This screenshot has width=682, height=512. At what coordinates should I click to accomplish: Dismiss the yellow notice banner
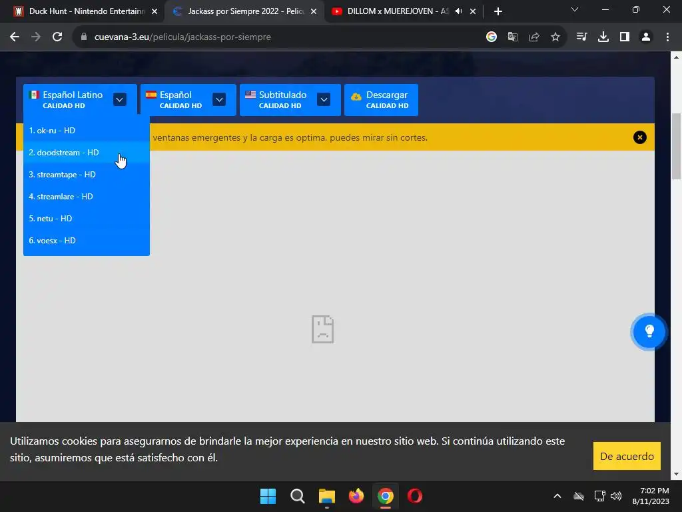coord(640,137)
